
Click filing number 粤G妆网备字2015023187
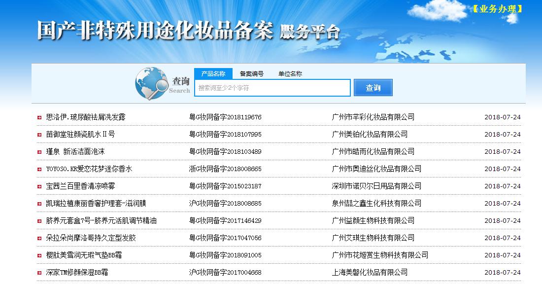click(x=225, y=186)
